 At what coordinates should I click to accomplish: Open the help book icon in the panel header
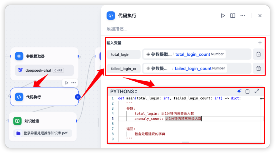click(233, 16)
